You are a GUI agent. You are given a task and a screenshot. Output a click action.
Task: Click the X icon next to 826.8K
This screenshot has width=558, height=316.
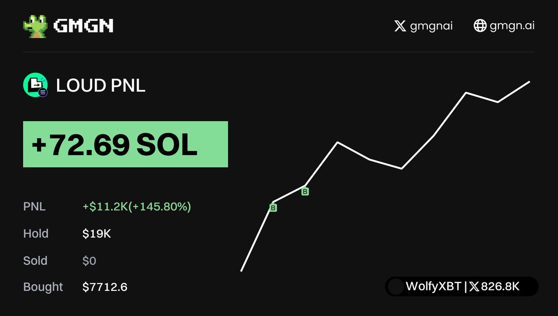pyautogui.click(x=474, y=287)
